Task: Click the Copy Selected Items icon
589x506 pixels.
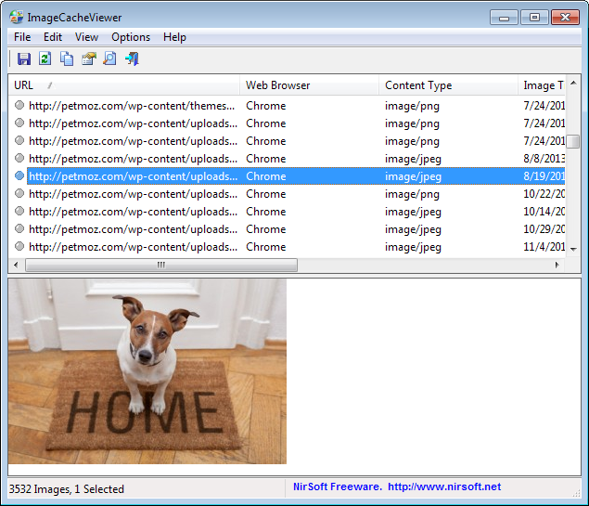Action: tap(67, 58)
